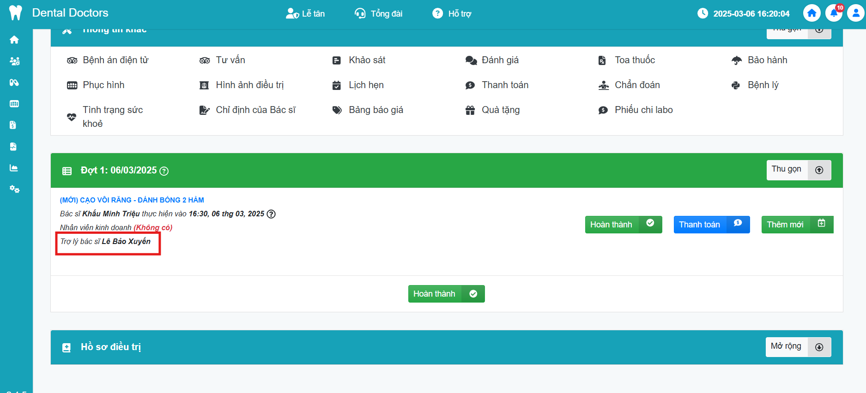Click help icon next to Đợt 1 date

[x=164, y=171]
